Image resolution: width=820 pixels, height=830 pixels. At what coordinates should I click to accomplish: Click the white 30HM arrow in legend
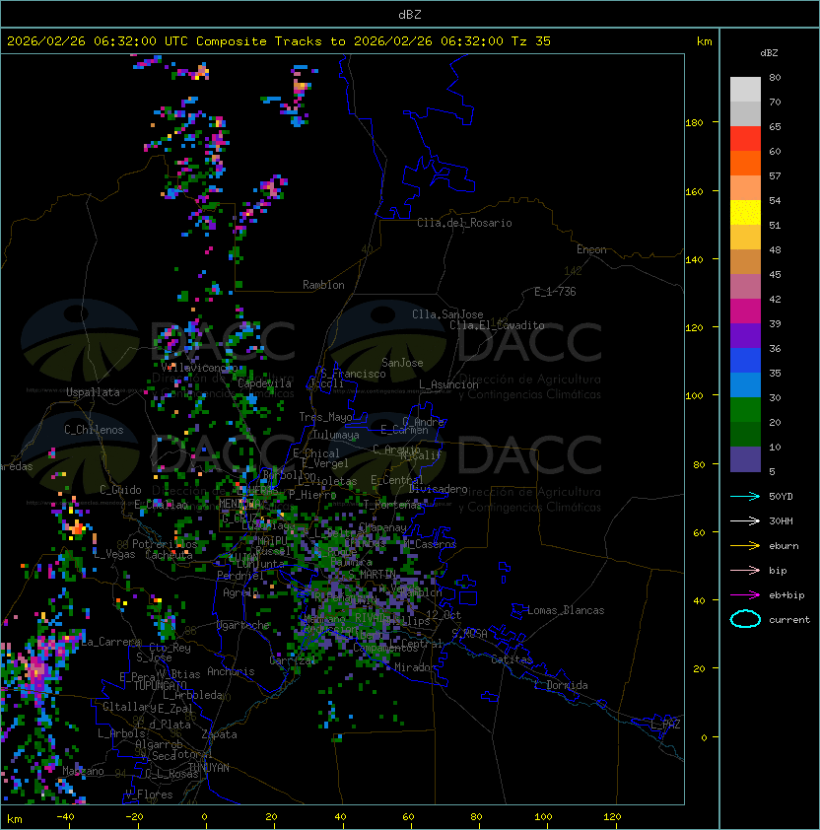point(745,520)
